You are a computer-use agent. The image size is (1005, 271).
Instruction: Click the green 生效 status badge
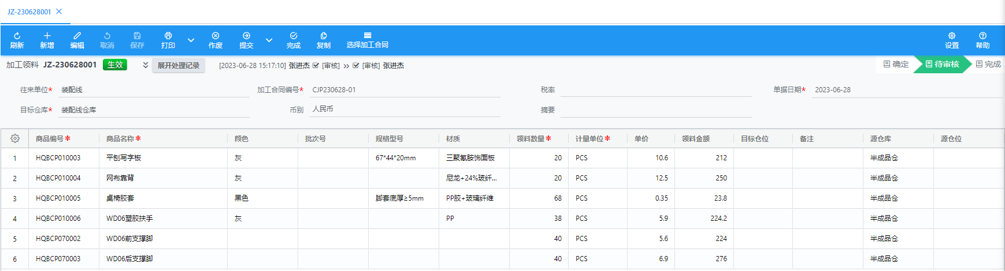(x=115, y=65)
